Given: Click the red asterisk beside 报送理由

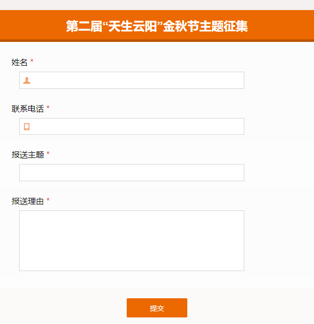Looking at the screenshot, I should pos(48,201).
